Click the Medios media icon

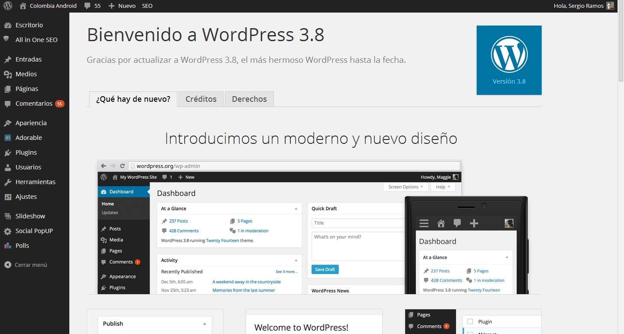coord(8,74)
